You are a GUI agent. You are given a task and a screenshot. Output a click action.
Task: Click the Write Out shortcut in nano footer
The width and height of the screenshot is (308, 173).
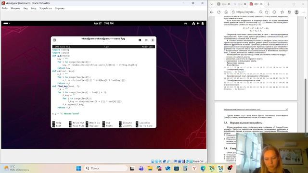77,123
